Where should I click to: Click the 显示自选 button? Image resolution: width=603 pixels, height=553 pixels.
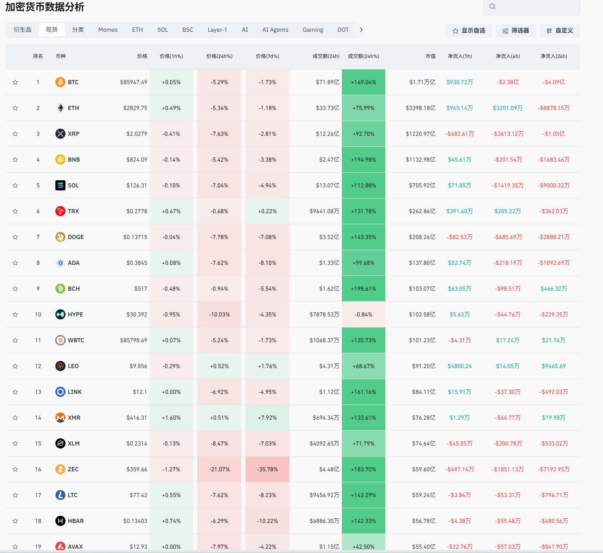469,30
